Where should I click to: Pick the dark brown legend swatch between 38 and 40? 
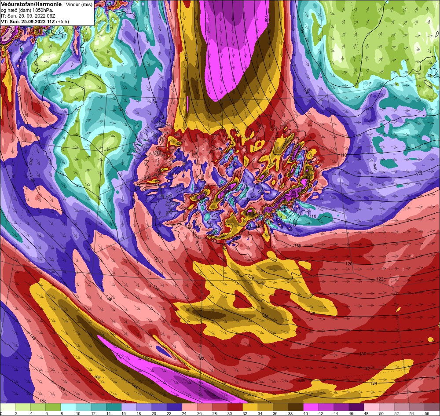(x=296, y=407)
